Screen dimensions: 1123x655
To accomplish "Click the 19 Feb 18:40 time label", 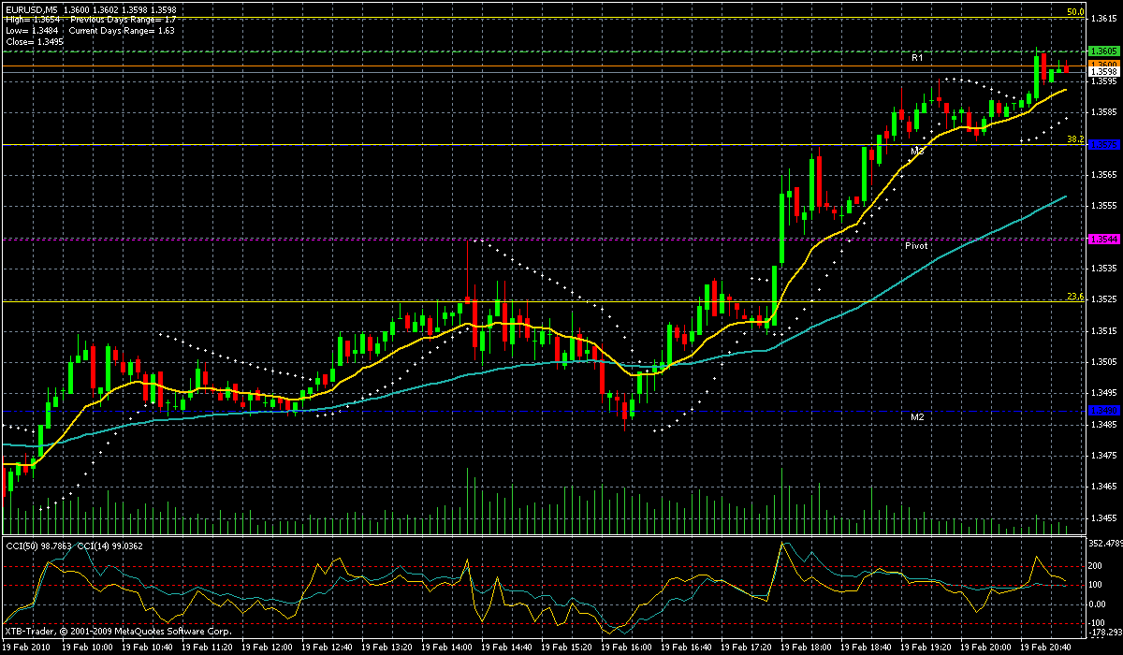I will pos(867,647).
